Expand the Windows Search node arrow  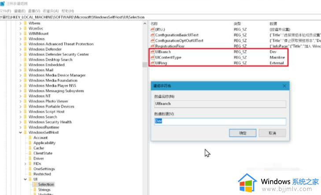[20, 117]
